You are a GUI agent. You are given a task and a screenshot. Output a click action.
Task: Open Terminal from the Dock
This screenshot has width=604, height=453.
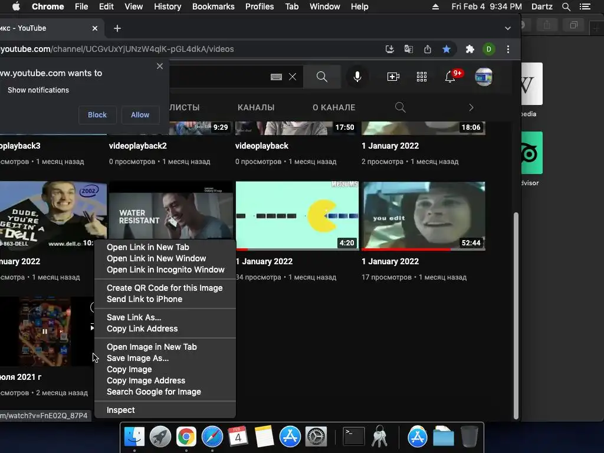pyautogui.click(x=354, y=437)
